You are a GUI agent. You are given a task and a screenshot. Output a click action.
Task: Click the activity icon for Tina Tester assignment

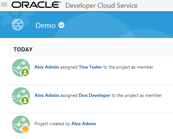pyautogui.click(x=21, y=68)
